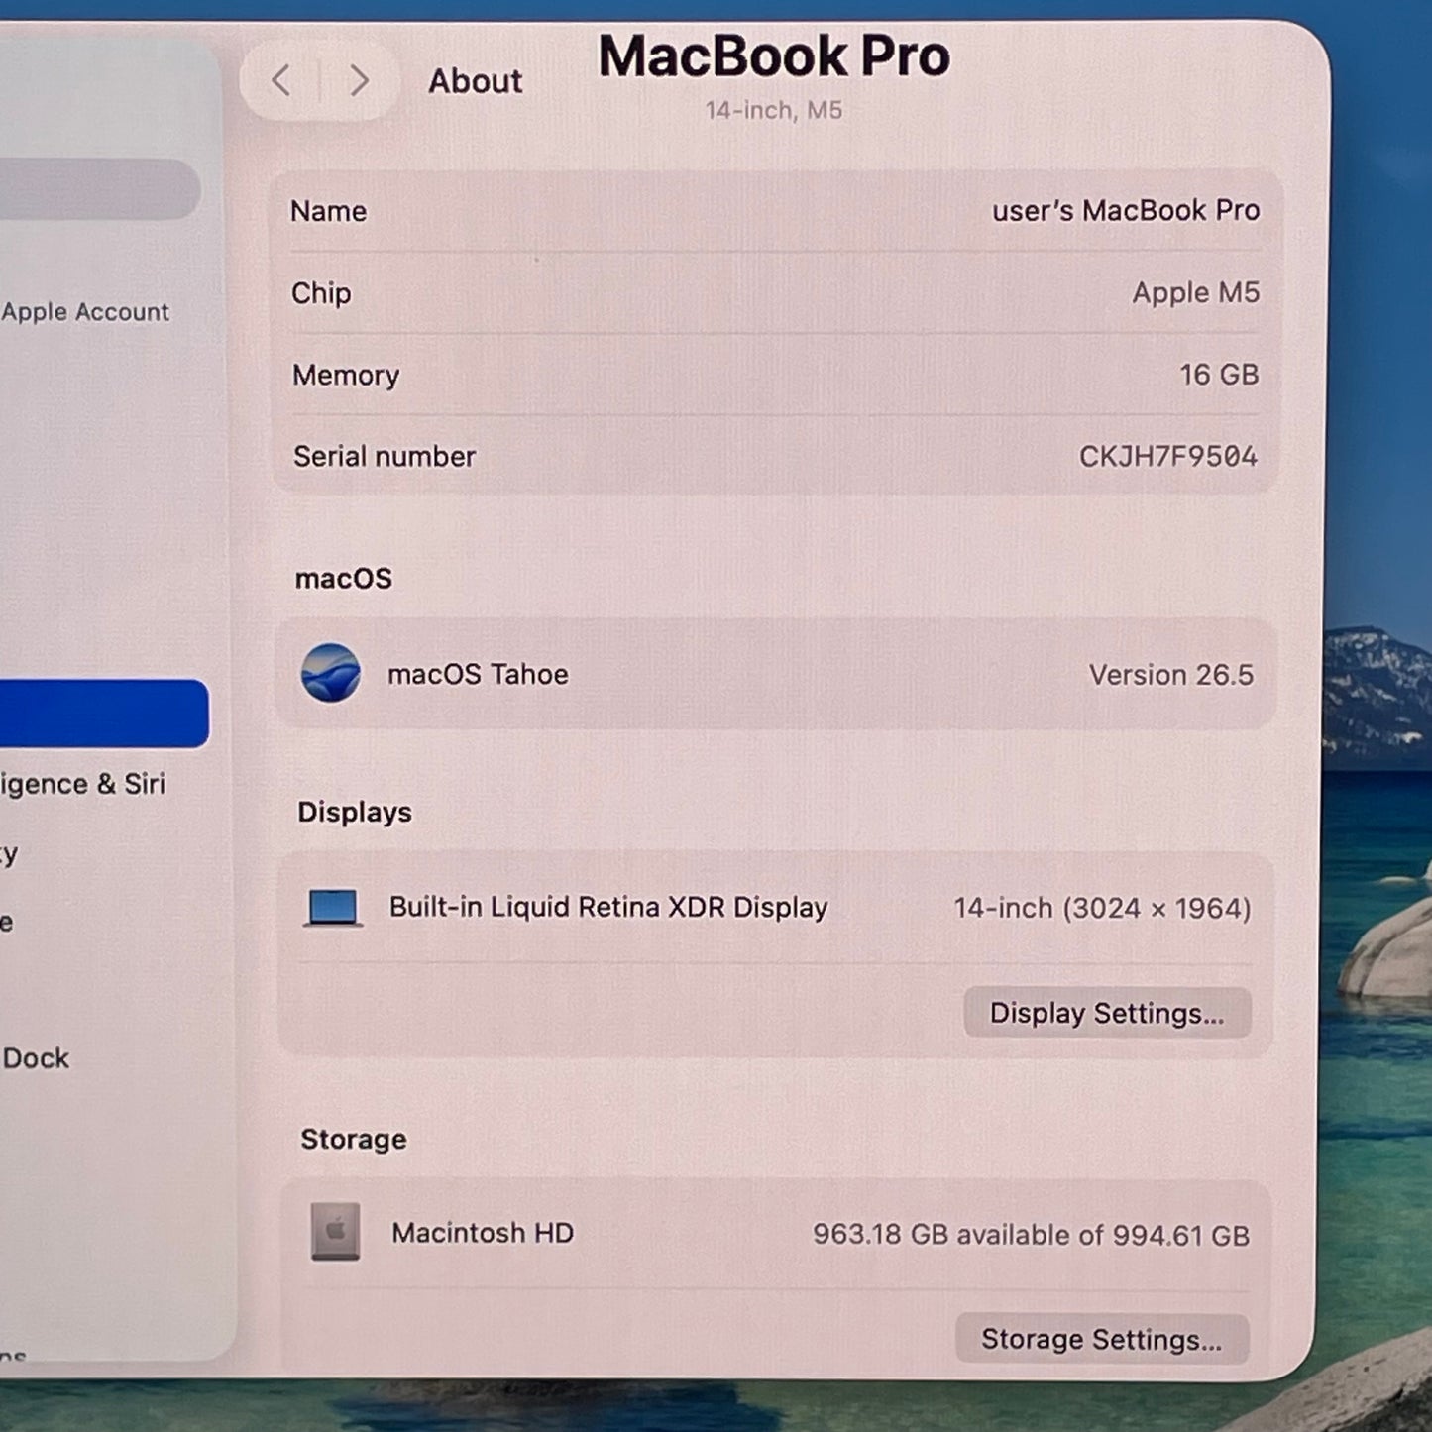Viewport: 1432px width, 1432px height.
Task: Click Built-in Liquid Retina XDR Display label
Action: click(x=608, y=907)
